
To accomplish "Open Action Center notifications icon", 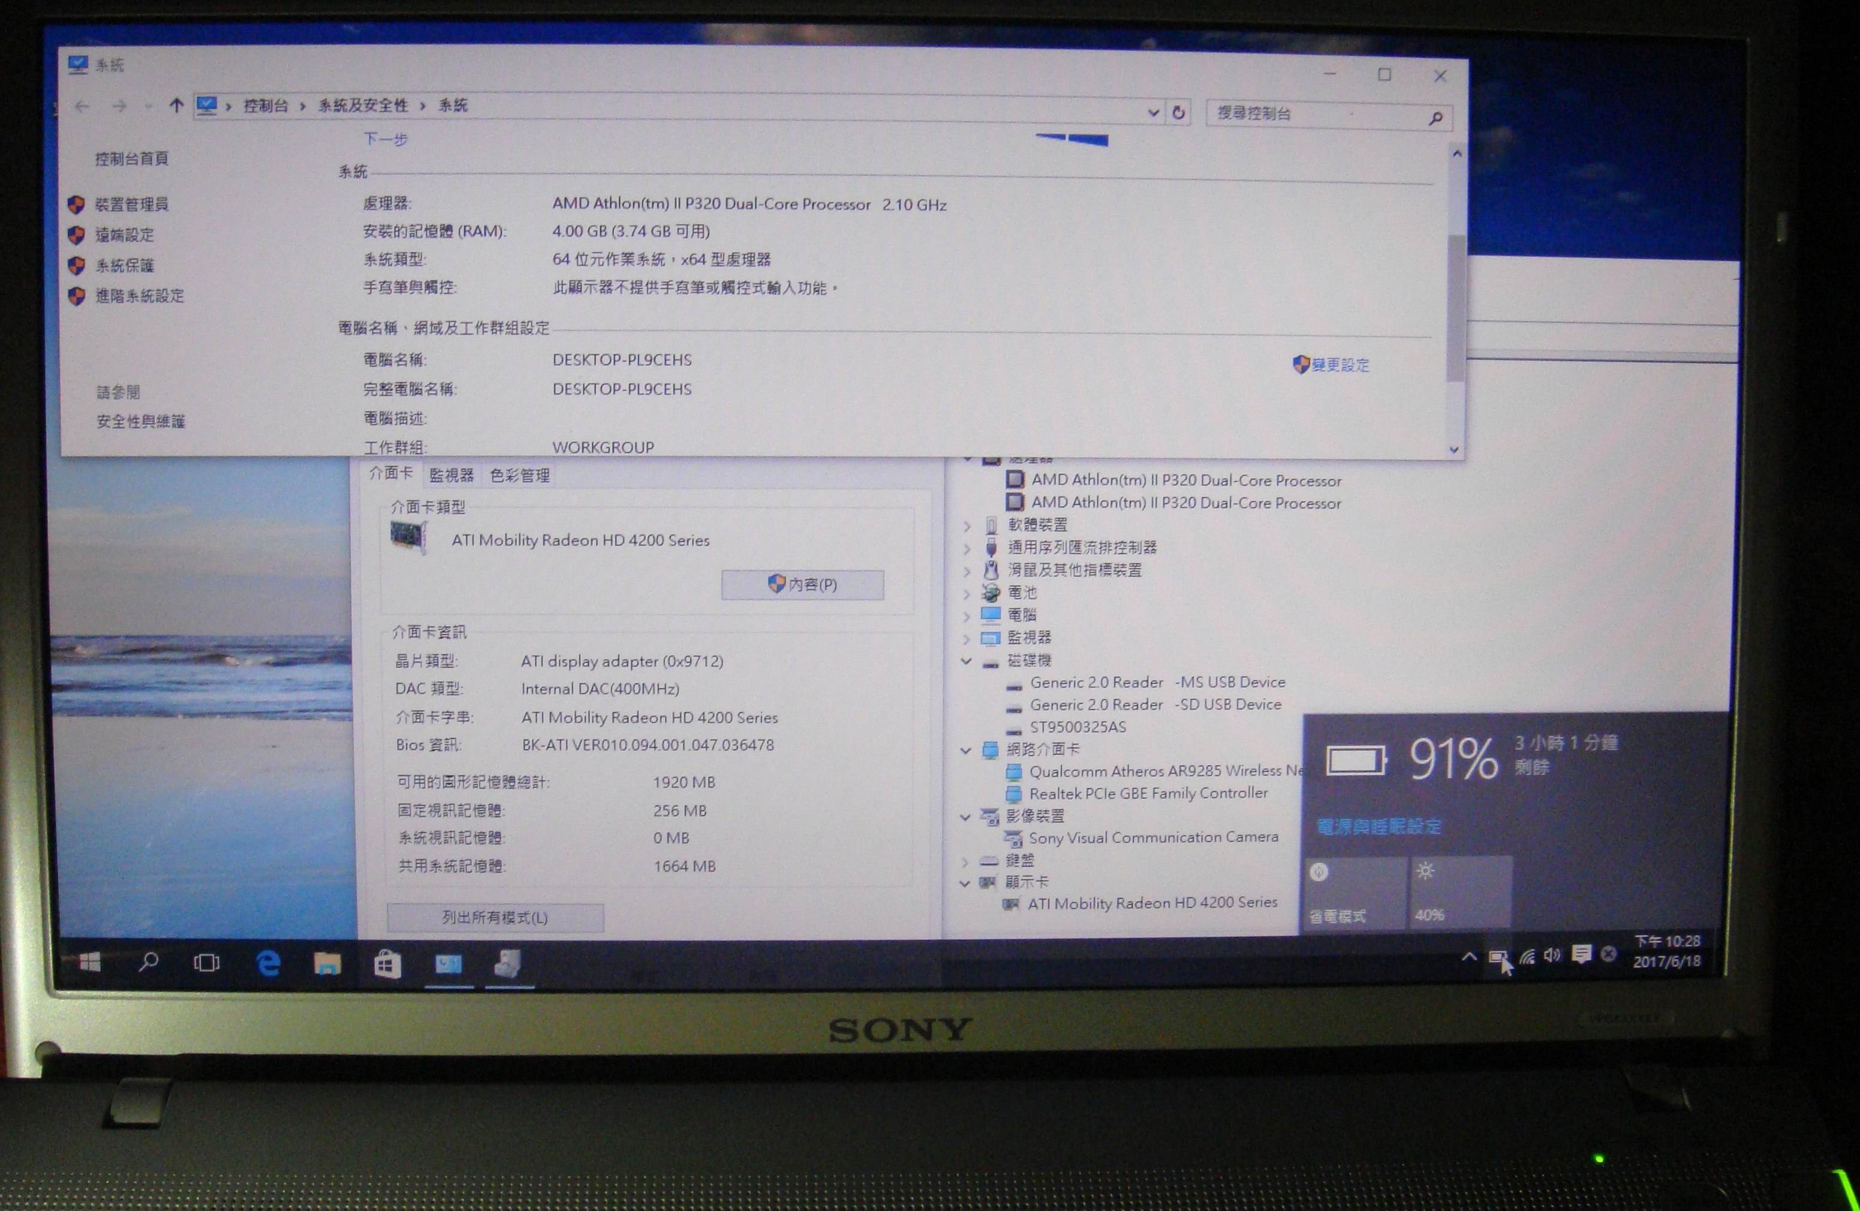I will point(1581,954).
